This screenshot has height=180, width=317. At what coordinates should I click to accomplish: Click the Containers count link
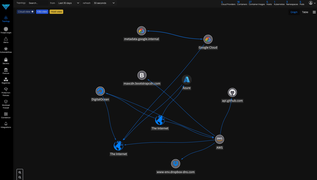(x=242, y=3)
